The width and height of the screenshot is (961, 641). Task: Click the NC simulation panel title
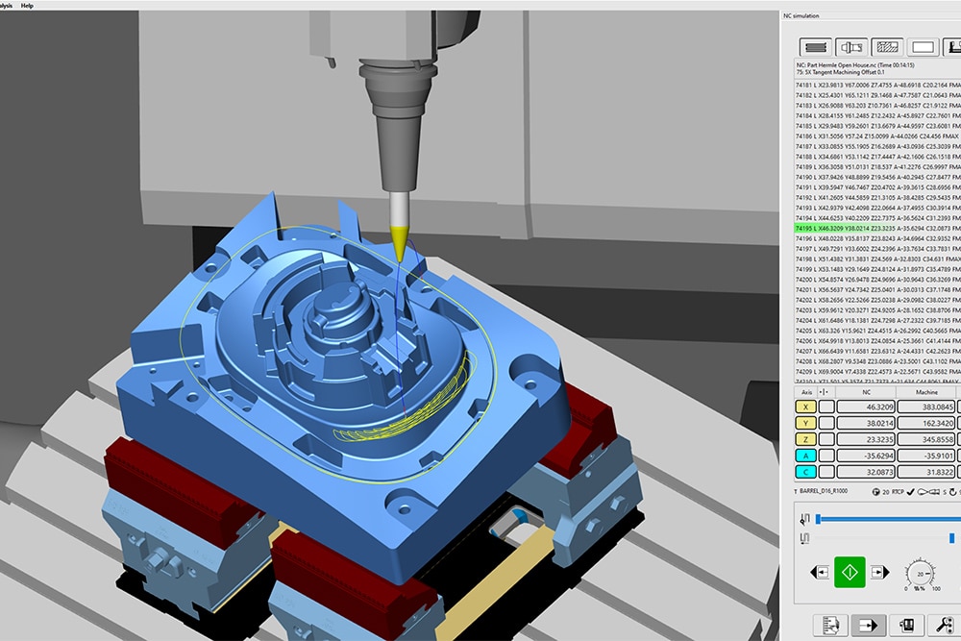click(x=801, y=16)
